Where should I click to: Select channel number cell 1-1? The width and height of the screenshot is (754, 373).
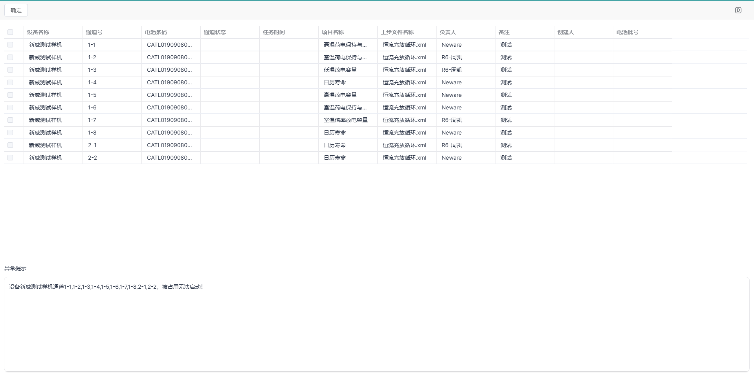[x=112, y=45]
